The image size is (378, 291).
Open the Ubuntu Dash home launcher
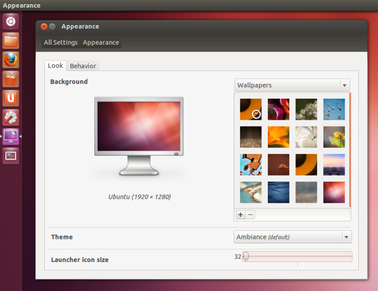(11, 22)
